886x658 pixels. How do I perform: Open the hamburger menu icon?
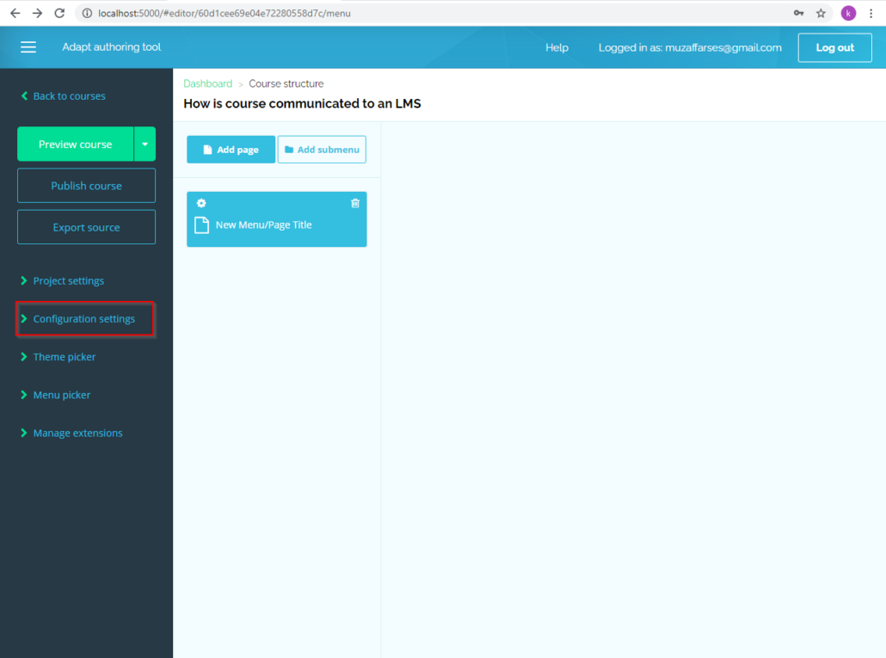28,47
